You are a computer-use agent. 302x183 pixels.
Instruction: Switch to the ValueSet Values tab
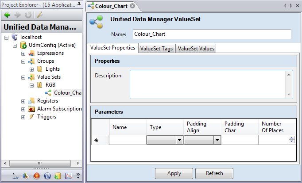(x=196, y=49)
